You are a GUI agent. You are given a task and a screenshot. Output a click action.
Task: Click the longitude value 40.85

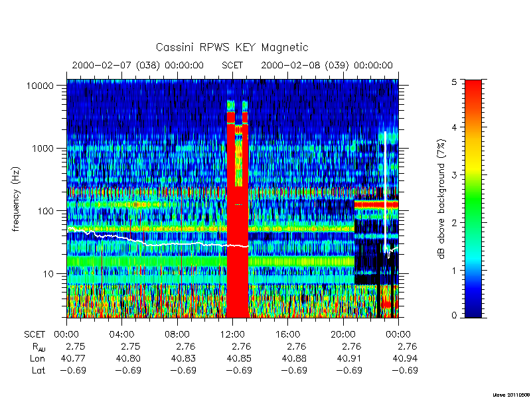pos(239,358)
